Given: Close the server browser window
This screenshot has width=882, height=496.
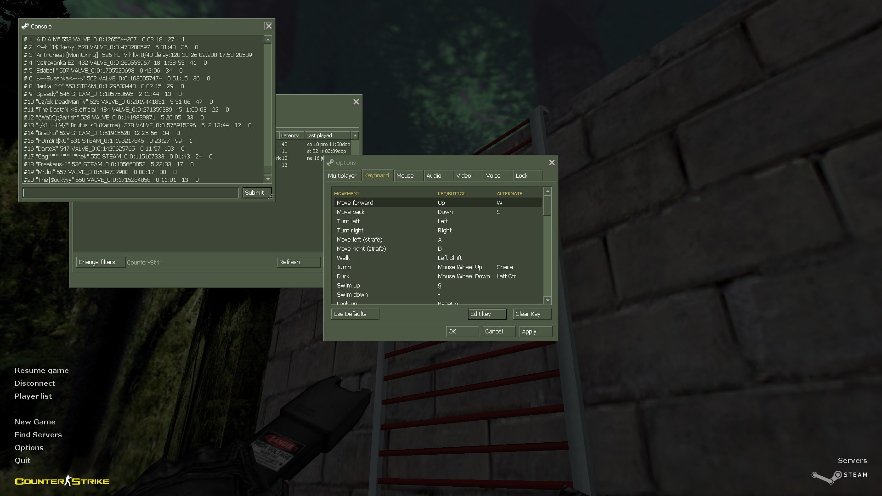Looking at the screenshot, I should (x=356, y=102).
